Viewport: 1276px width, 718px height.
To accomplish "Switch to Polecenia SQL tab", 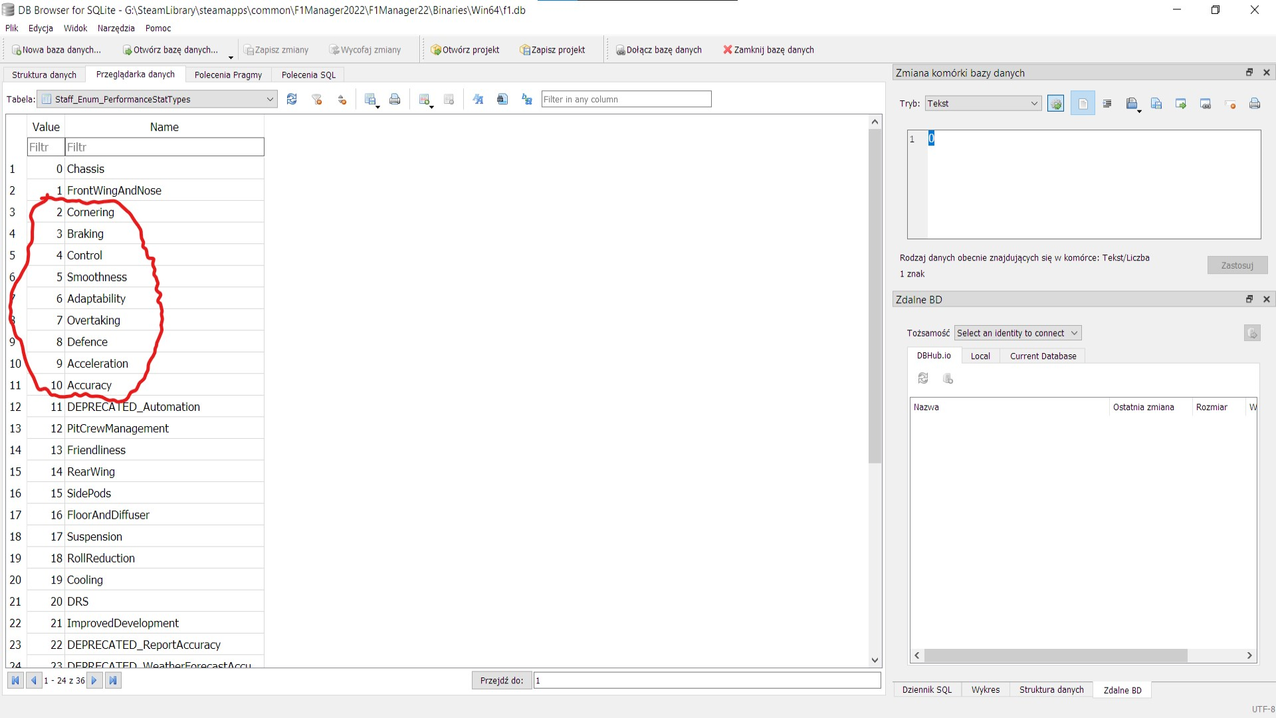I will [308, 75].
